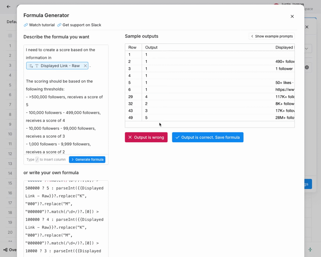
Task: Open the dropdown behind the dialog
Action: tap(306, 49)
